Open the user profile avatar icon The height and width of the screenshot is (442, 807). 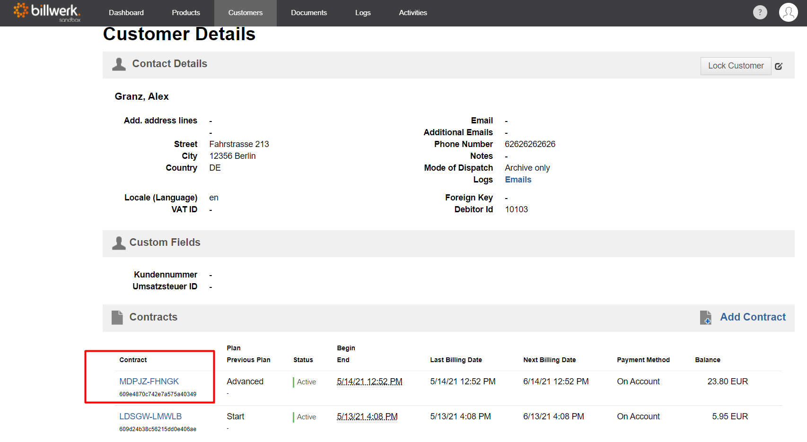(788, 12)
